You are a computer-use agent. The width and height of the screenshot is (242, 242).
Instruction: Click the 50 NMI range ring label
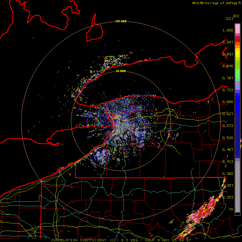(121, 71)
